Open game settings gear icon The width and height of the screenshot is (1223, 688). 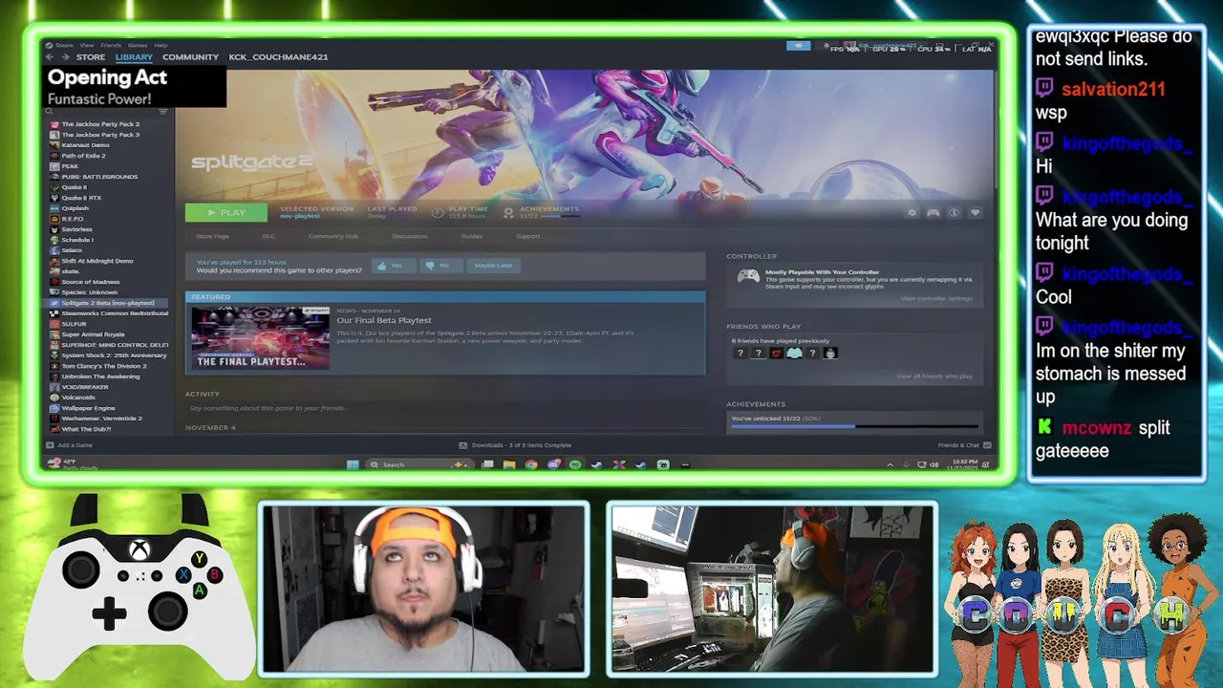(912, 212)
